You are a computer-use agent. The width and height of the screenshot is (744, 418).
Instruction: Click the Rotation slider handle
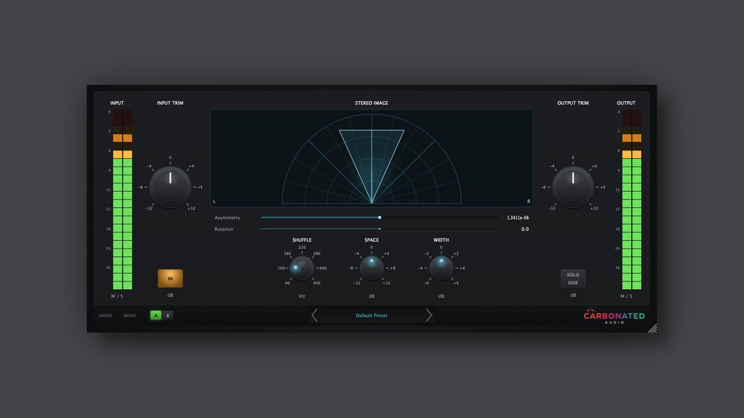(x=379, y=229)
